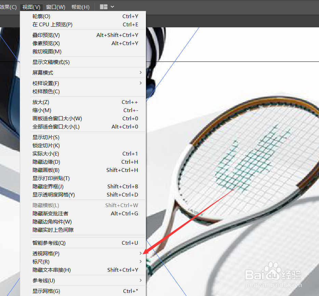
Task: Click the arrange documents icon
Action: coord(104,7)
